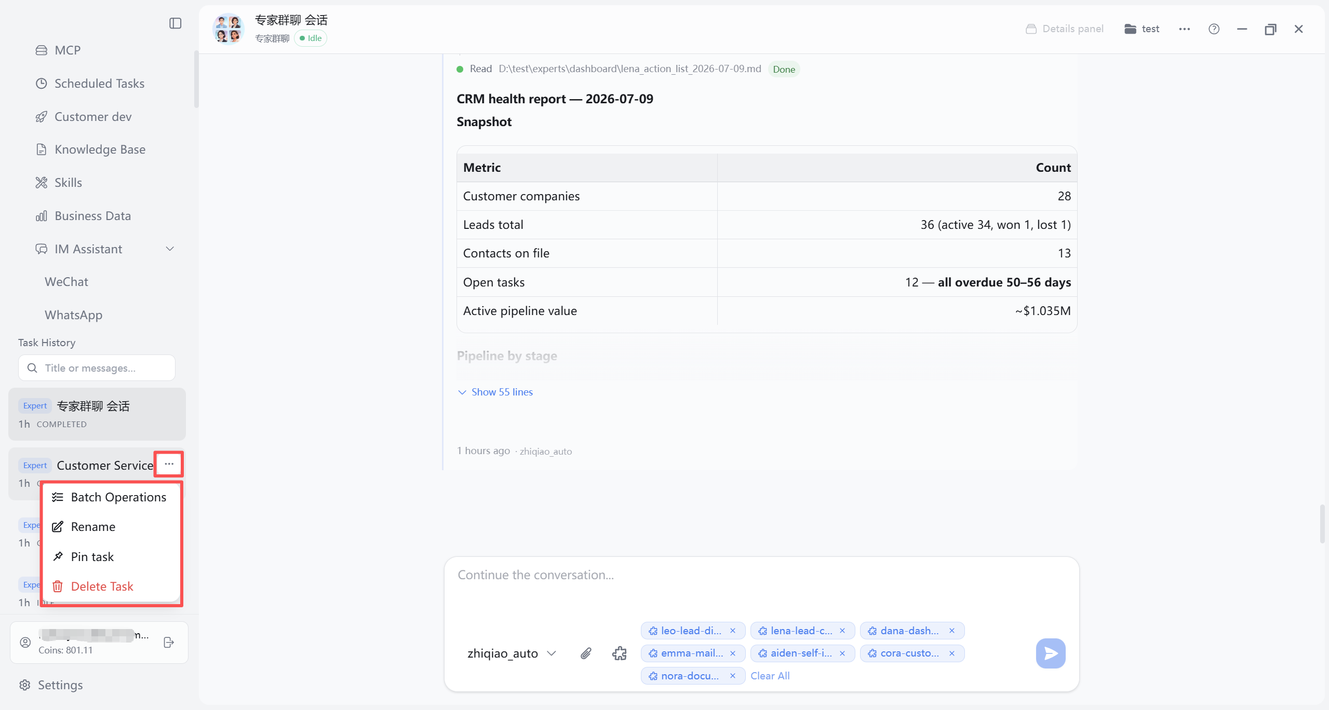This screenshot has width=1329, height=710.
Task: Attach a file with the paperclip icon
Action: click(586, 653)
